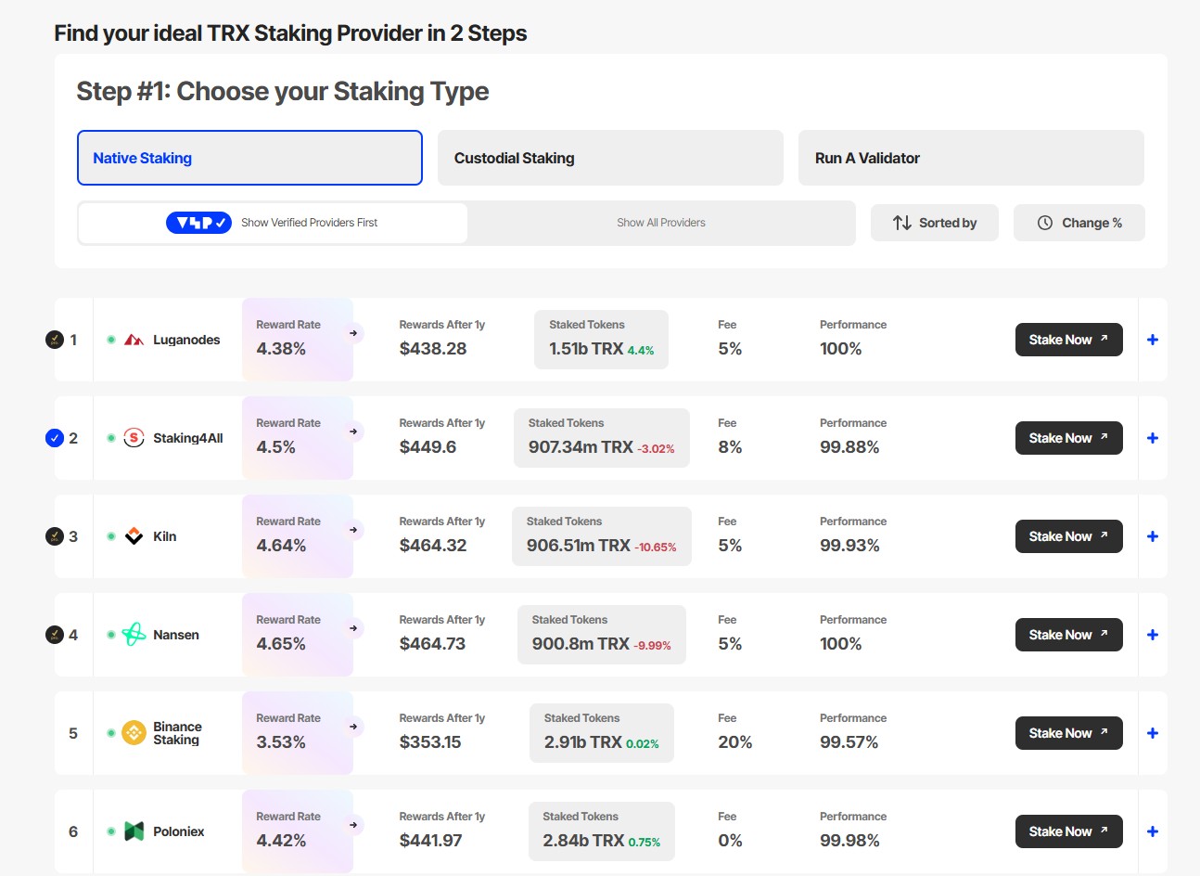
Task: Click the Binance Staking coin logo
Action: (x=134, y=733)
